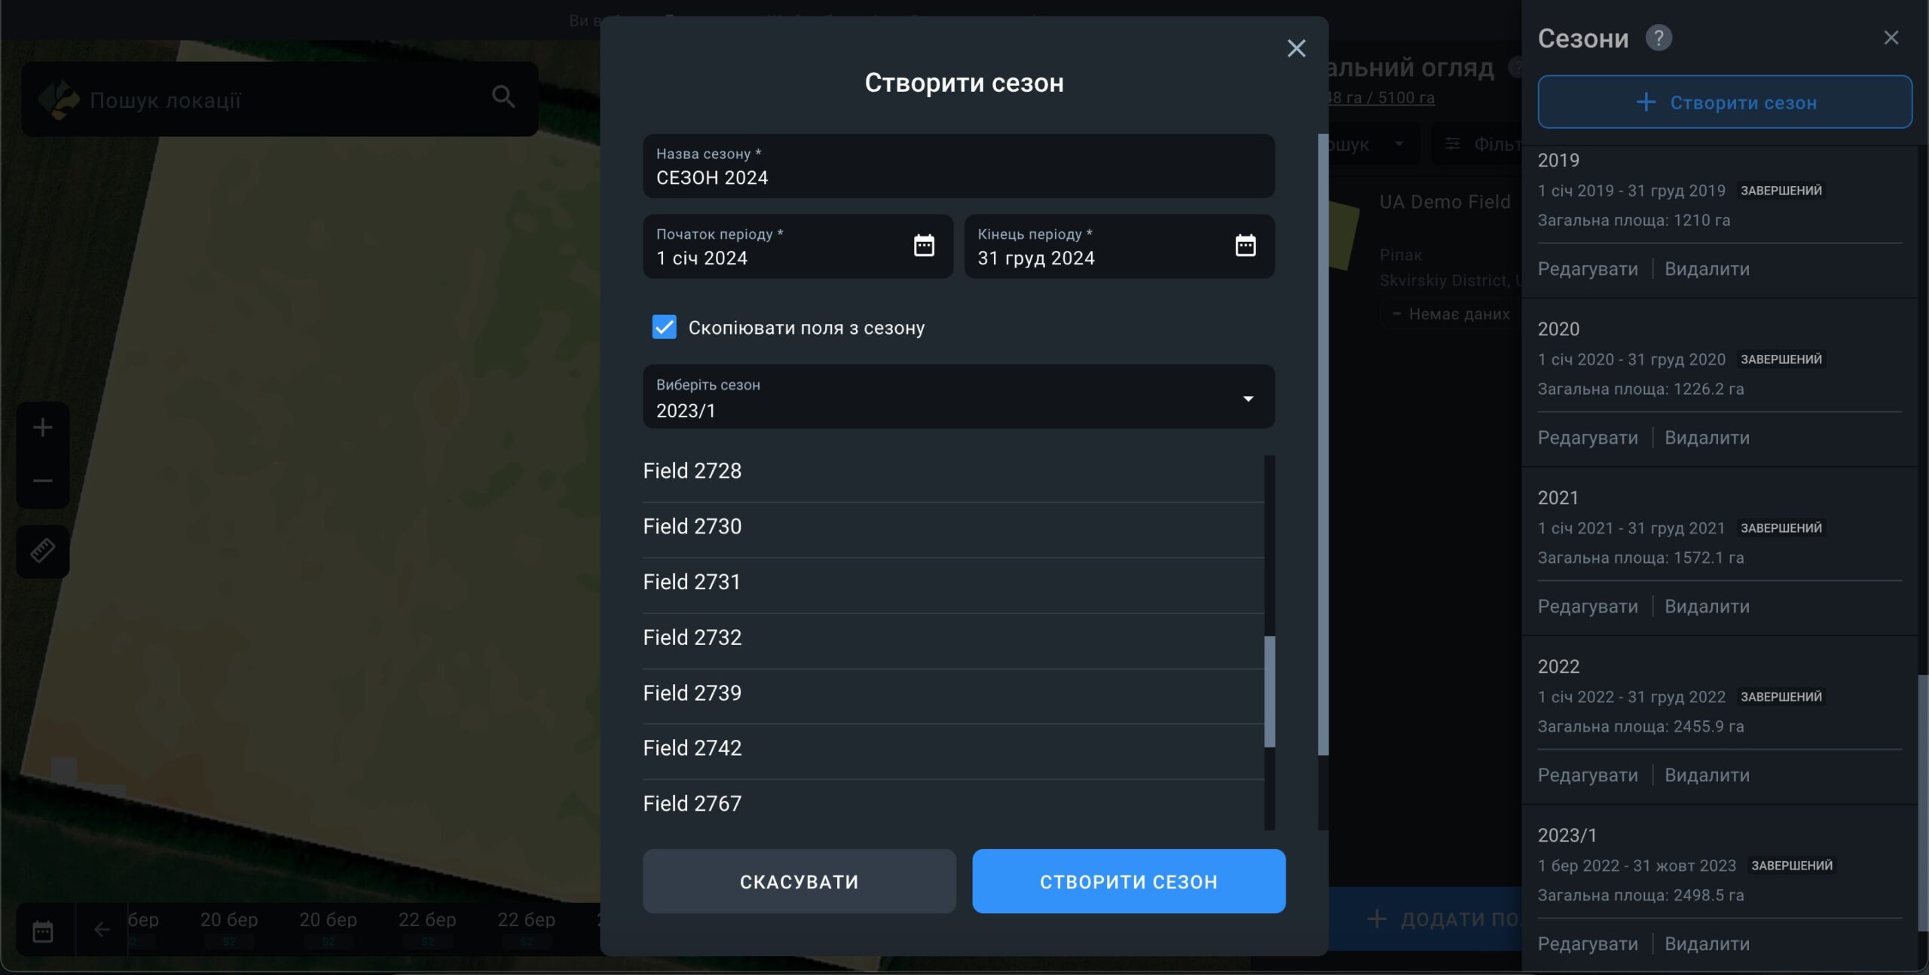Screen dimensions: 1929x975
Task: Click Редагувати for season 2021
Action: coord(1588,607)
